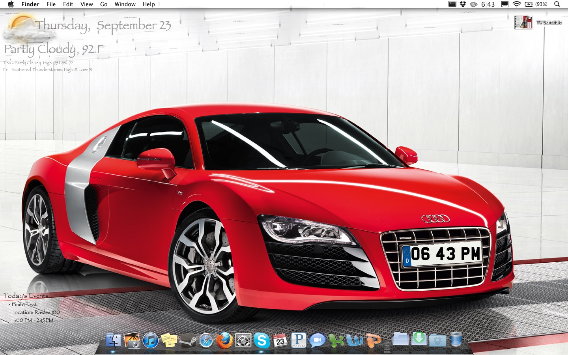Open Skype in the dock

coord(262,340)
